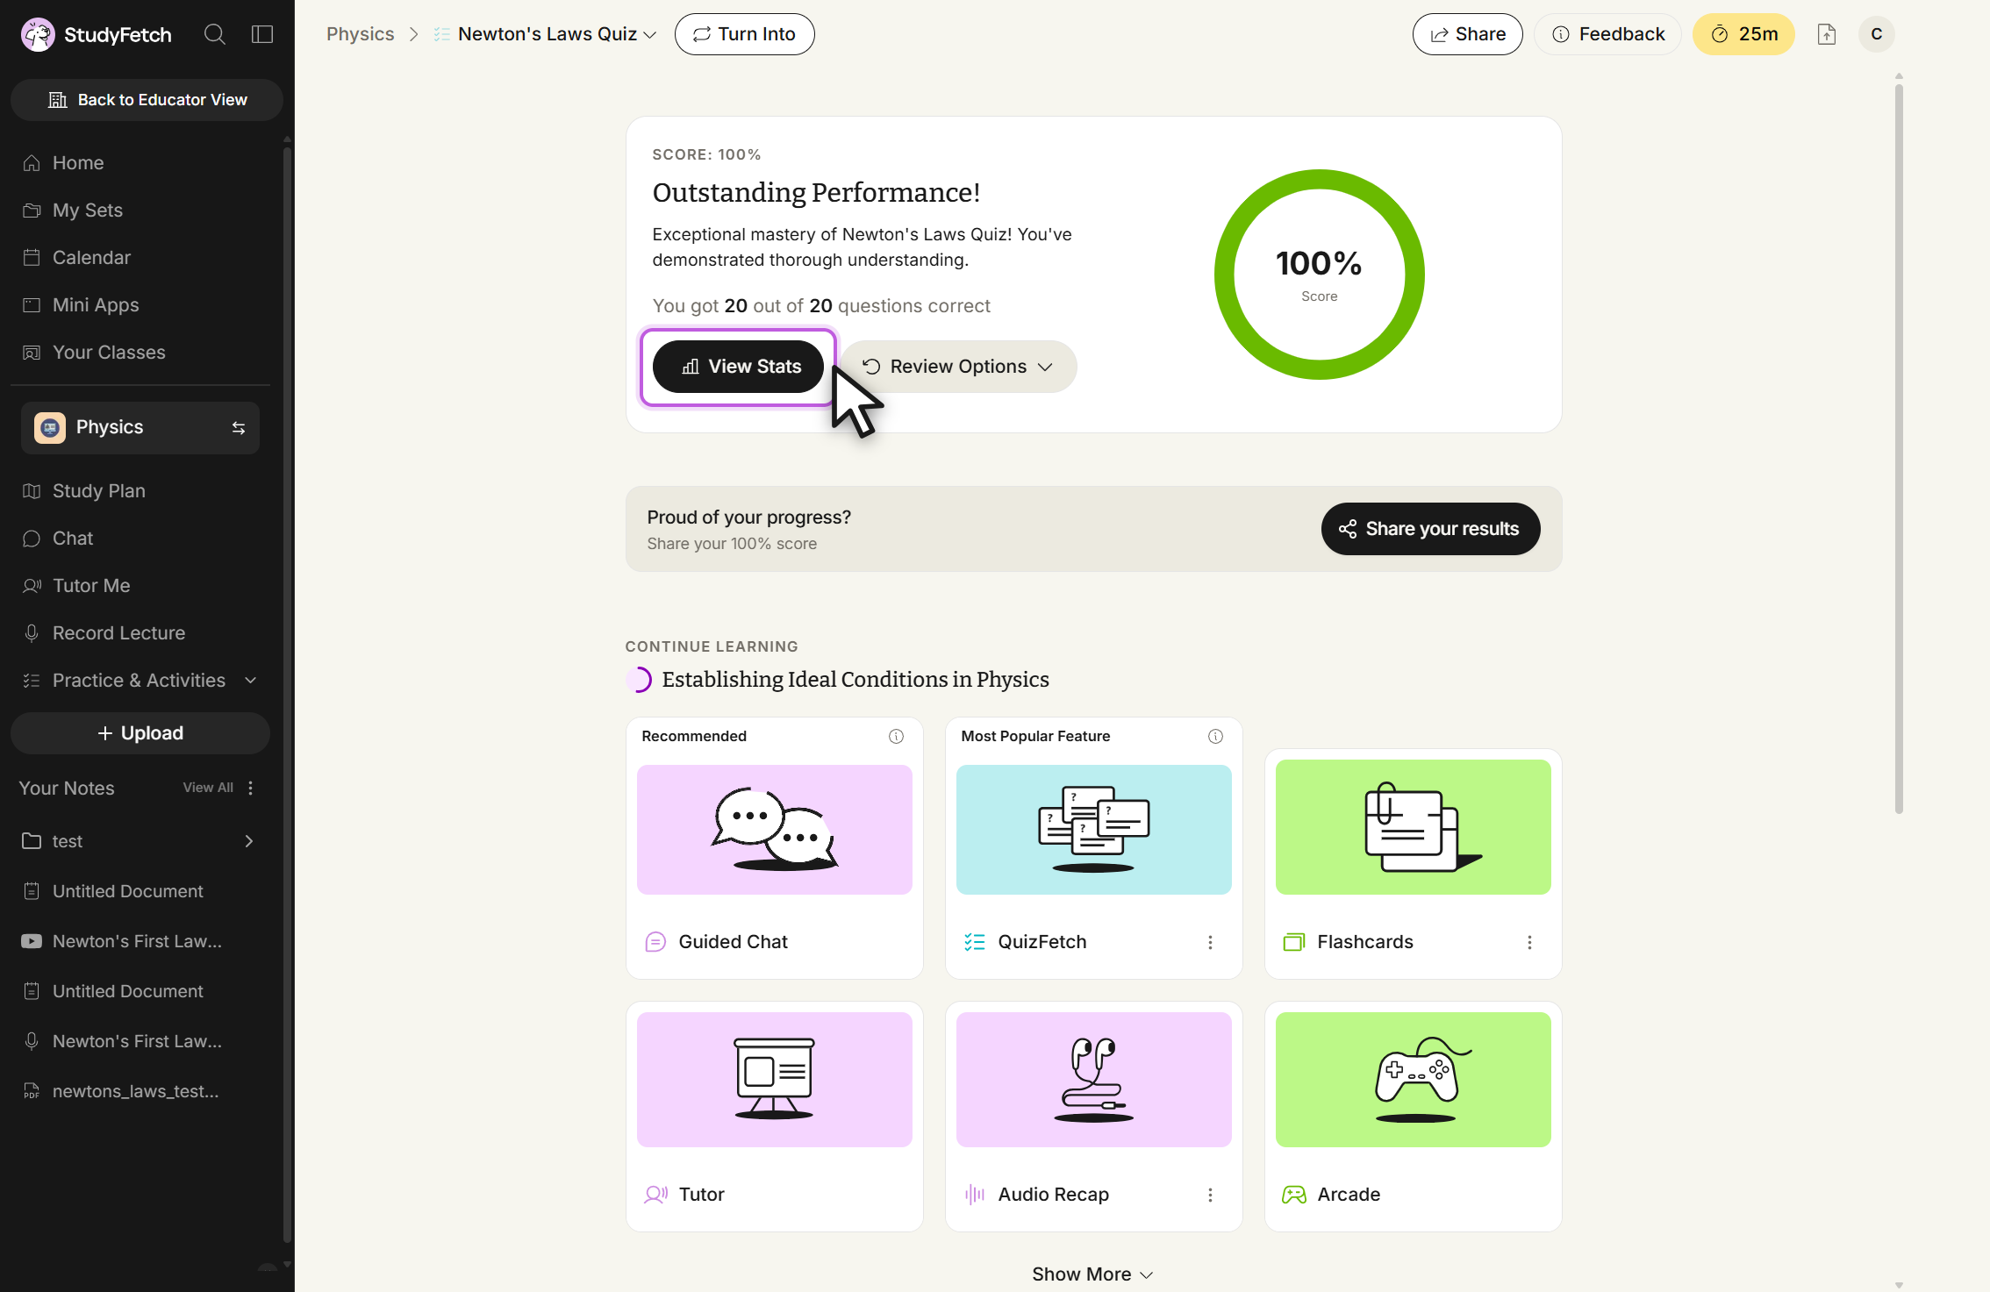Click the main page vertical scrollbar
The image size is (1990, 1292).
coord(1899,447)
